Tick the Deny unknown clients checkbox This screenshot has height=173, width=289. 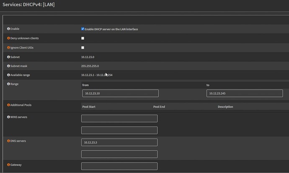coord(83,39)
